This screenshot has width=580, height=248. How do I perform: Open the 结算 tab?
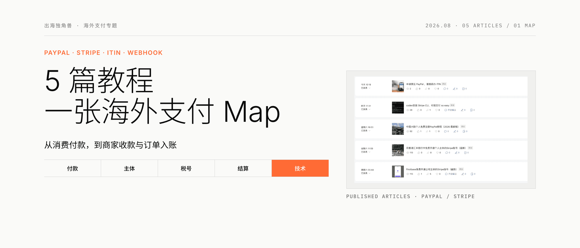coord(243,168)
